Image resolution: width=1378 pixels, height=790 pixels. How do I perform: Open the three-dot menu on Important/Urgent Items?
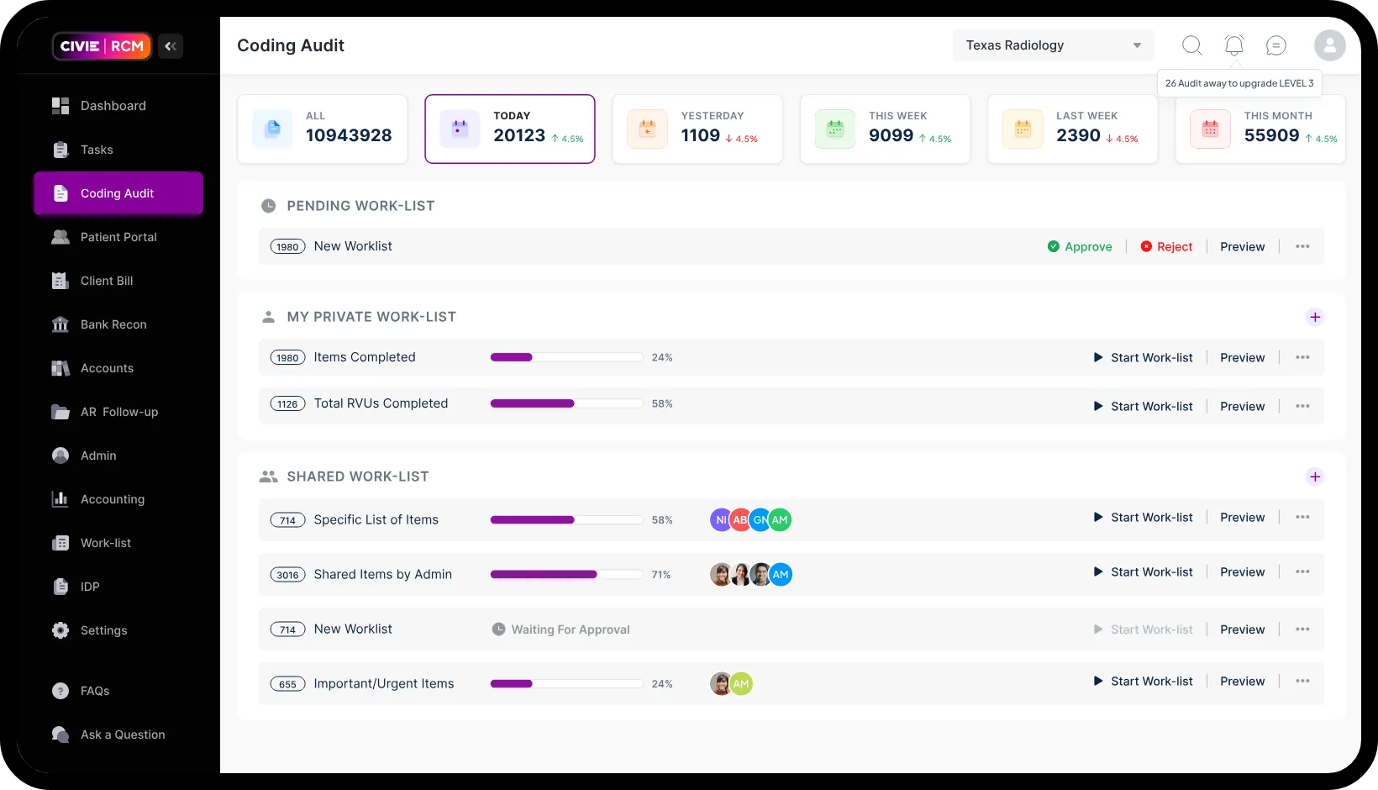(x=1303, y=682)
